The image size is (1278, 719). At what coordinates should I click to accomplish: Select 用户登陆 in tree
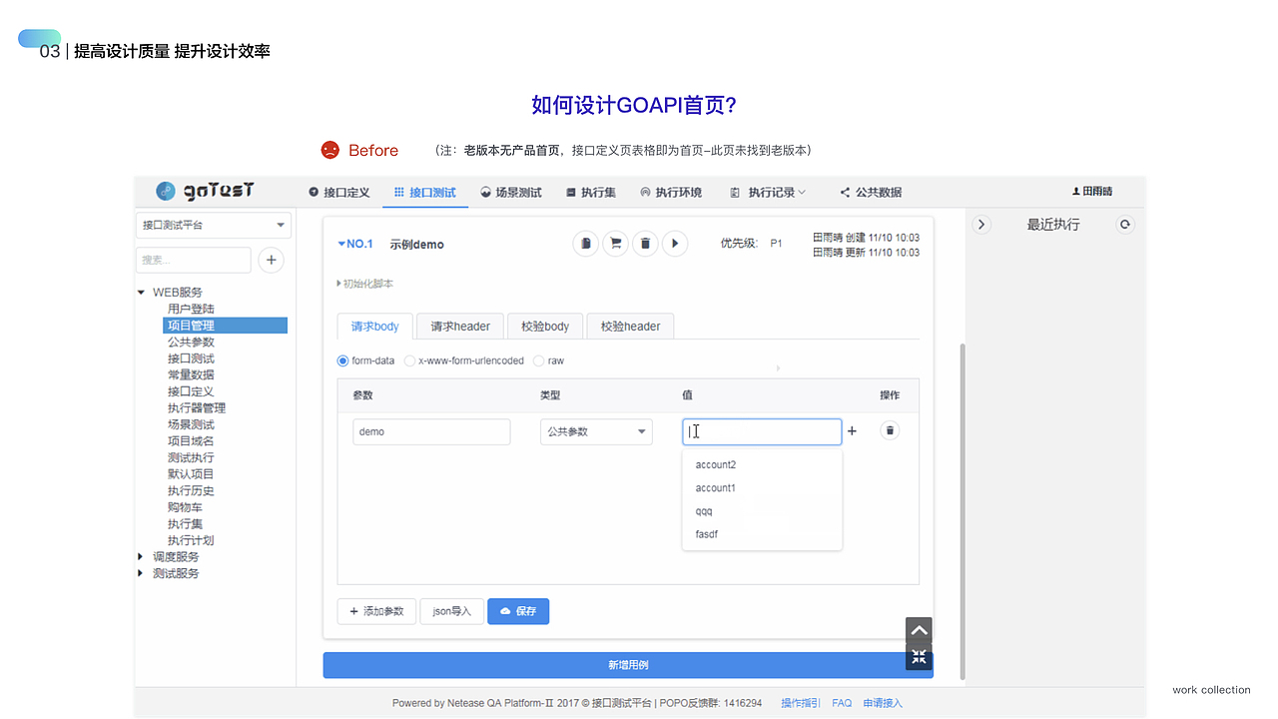tap(191, 309)
